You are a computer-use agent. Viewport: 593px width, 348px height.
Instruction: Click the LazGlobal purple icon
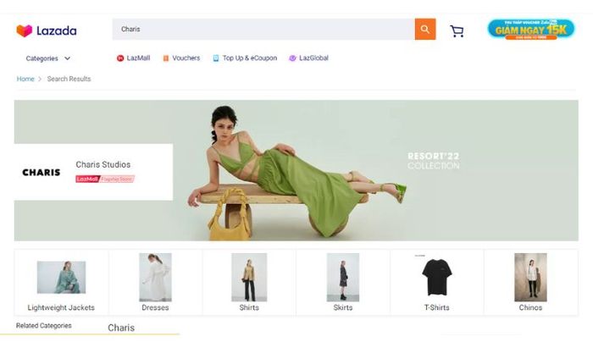point(292,58)
